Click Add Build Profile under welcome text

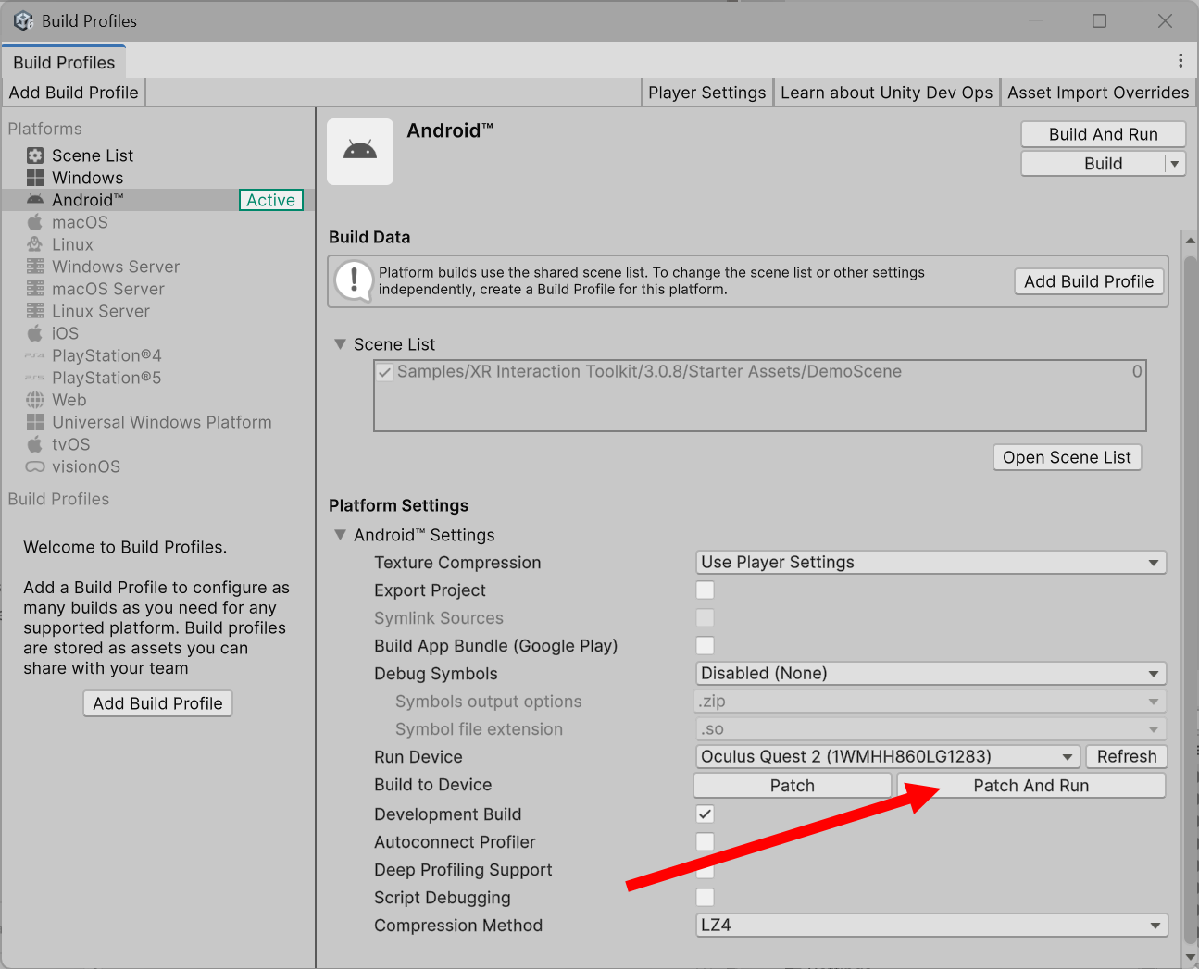pos(157,703)
